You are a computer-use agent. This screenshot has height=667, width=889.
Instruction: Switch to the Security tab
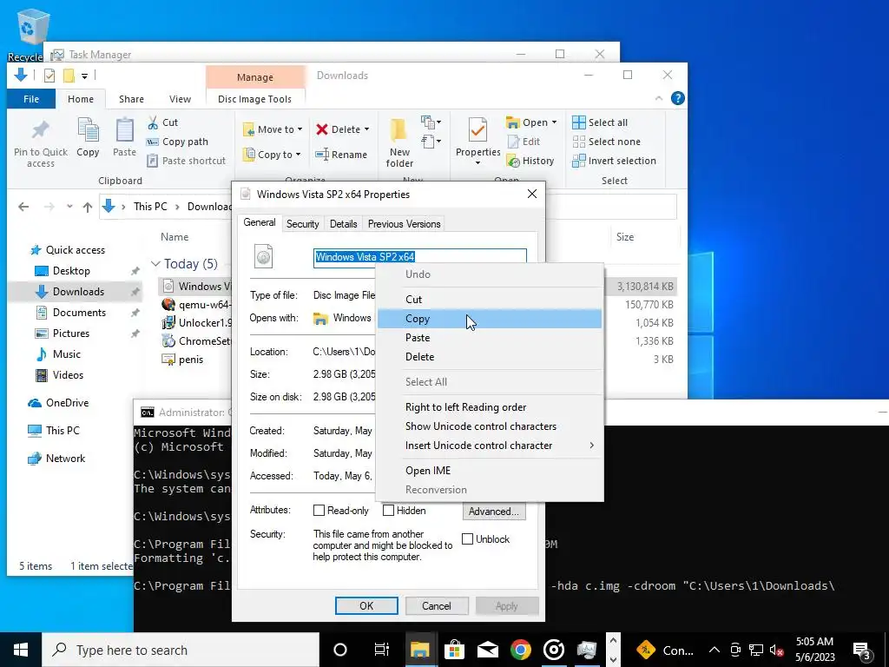coord(302,224)
